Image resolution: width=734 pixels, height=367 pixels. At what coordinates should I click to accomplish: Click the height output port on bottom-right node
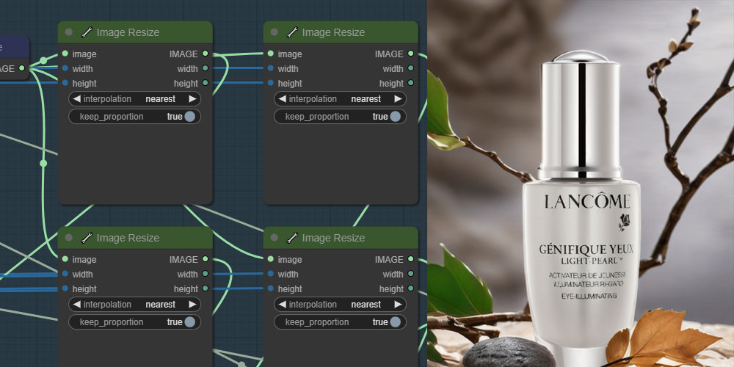[x=410, y=288]
